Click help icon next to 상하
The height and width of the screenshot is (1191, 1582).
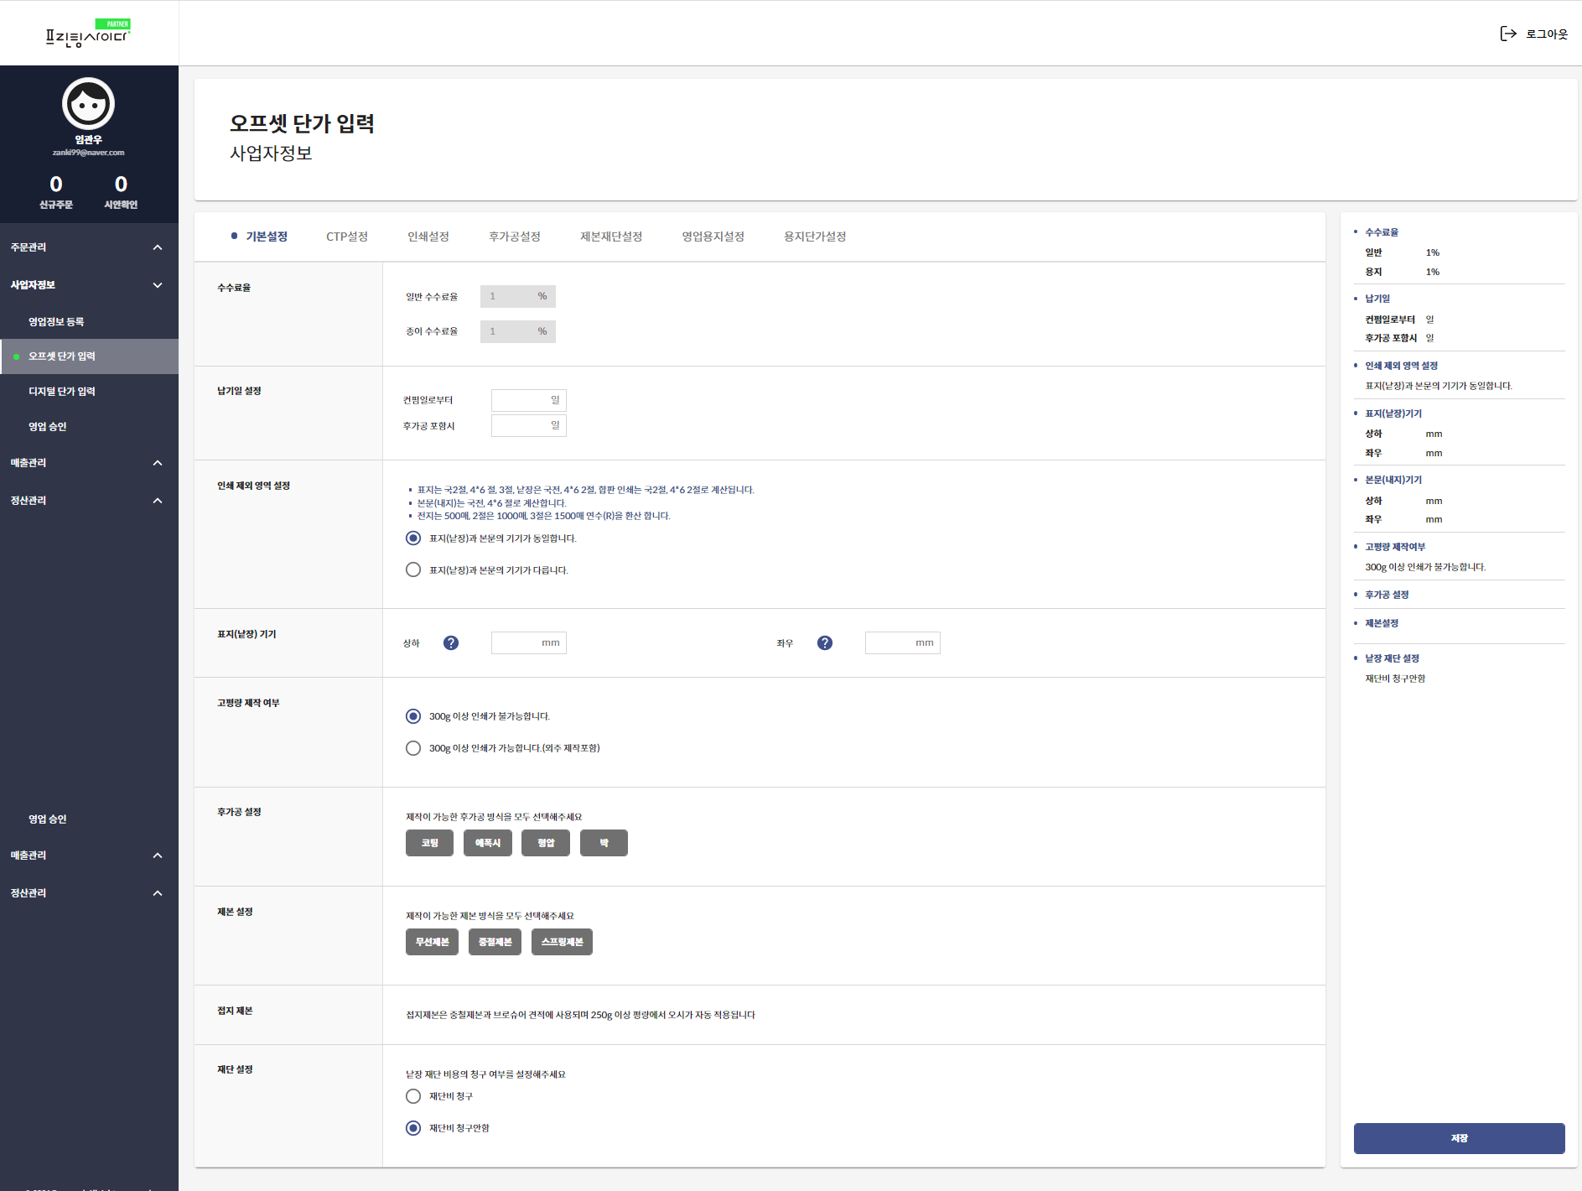[451, 643]
